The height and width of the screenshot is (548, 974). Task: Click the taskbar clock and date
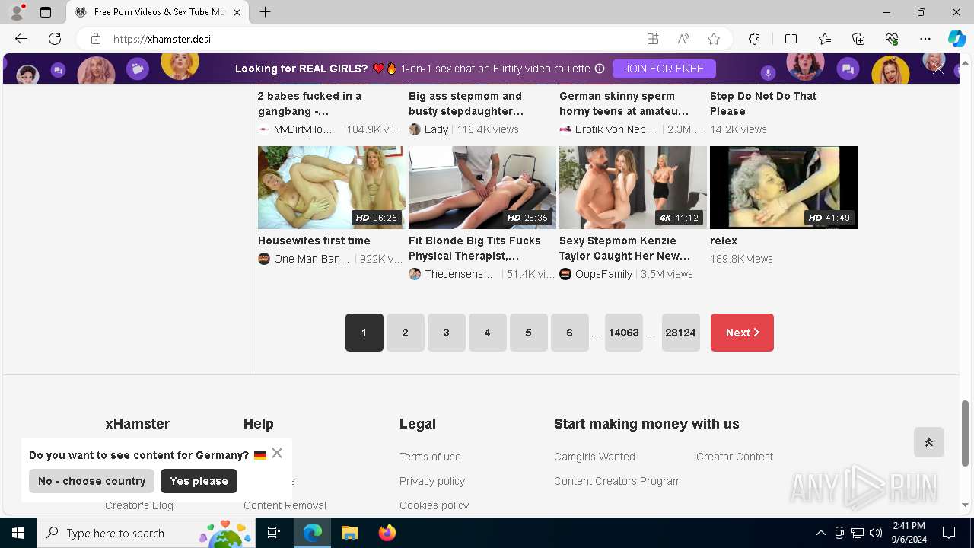point(909,533)
